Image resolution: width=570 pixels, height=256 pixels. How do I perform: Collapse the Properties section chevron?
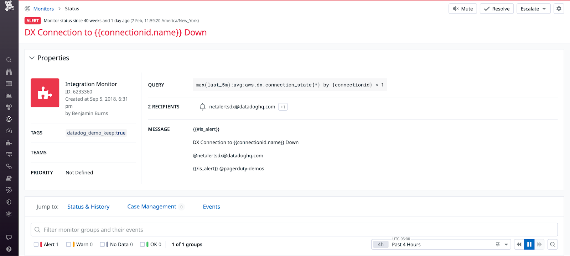click(x=32, y=58)
